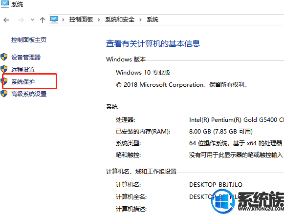Viewport: 284px width, 215px height.
Task: Open 设备管理器 link
Action: pos(26,57)
